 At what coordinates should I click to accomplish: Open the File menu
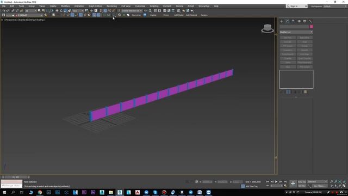pos(4,6)
